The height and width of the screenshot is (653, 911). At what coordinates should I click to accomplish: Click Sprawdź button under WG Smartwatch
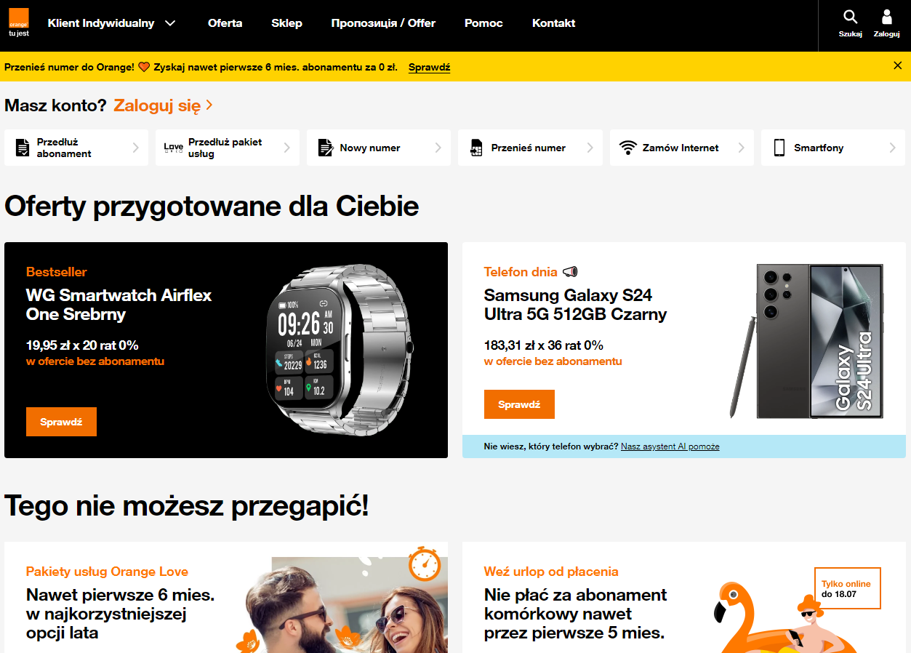point(61,422)
